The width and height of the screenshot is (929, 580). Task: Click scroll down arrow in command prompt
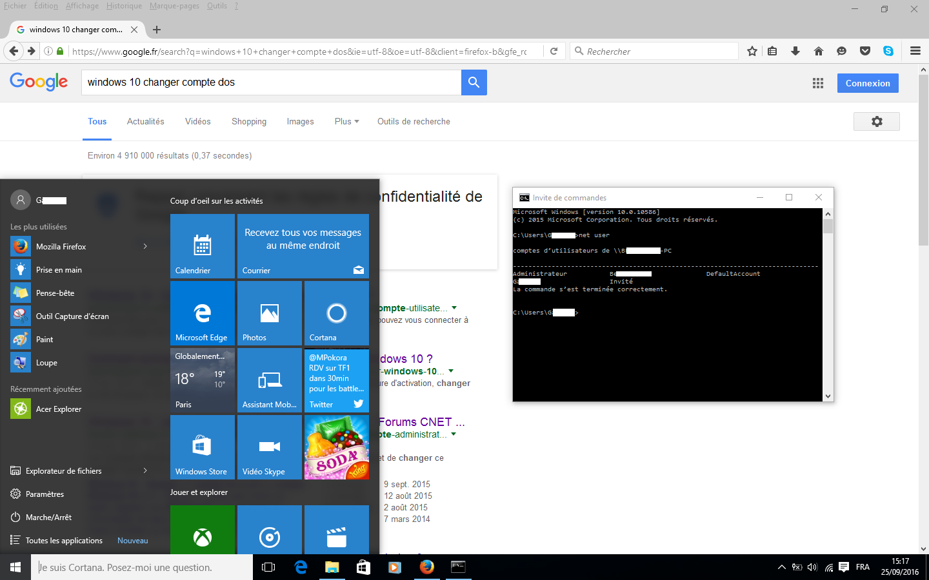point(828,396)
